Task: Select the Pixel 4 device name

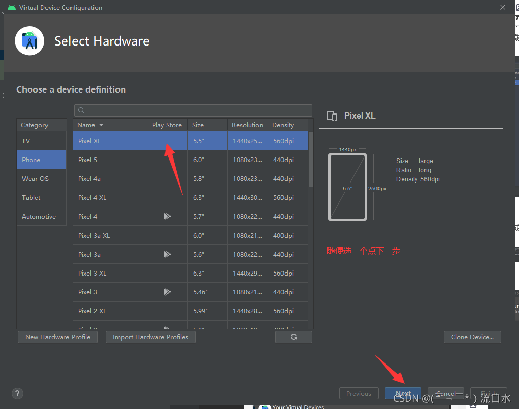Action: [x=88, y=216]
